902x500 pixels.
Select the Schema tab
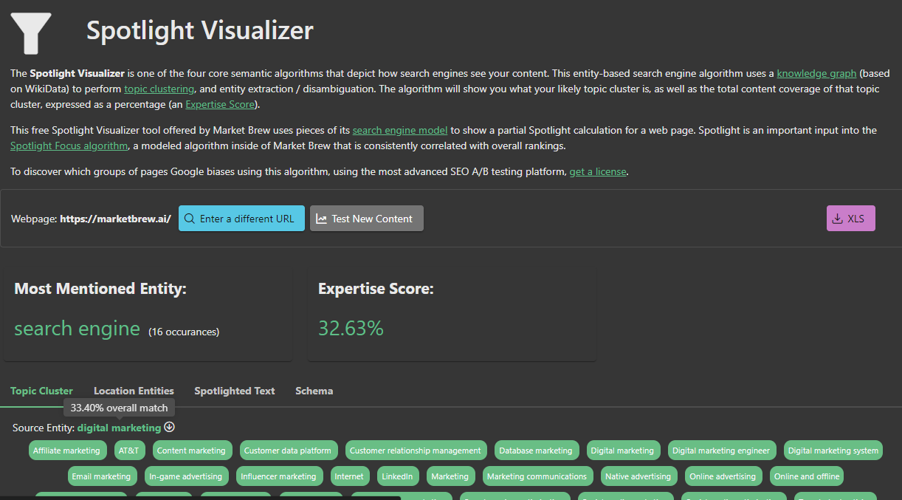coord(314,391)
